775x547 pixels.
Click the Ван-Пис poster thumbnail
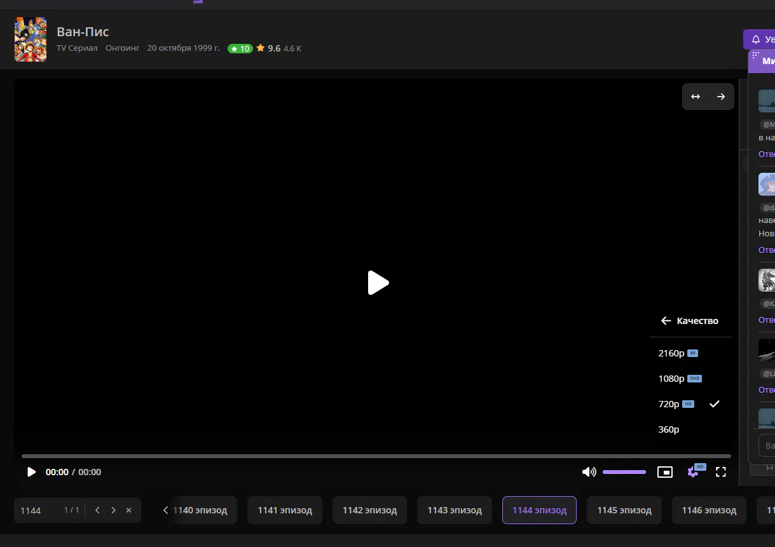pos(31,39)
